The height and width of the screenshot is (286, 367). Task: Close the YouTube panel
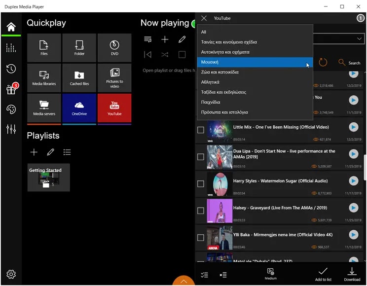click(x=204, y=18)
